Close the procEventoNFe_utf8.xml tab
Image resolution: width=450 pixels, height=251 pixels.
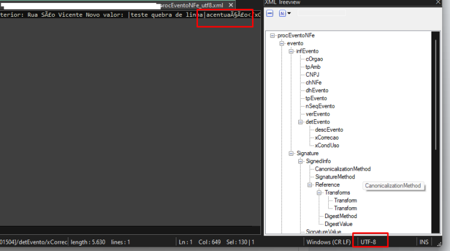231,5
